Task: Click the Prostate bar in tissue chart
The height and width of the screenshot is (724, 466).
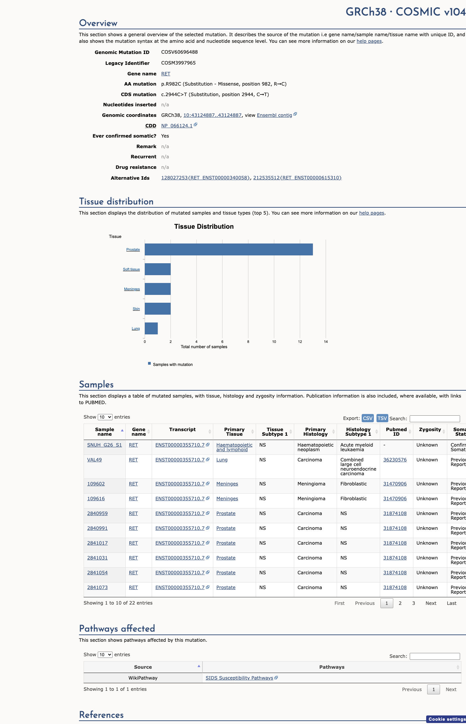Action: pos(229,249)
